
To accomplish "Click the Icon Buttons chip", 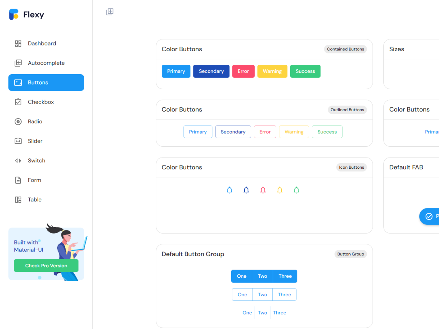I will (x=351, y=167).
